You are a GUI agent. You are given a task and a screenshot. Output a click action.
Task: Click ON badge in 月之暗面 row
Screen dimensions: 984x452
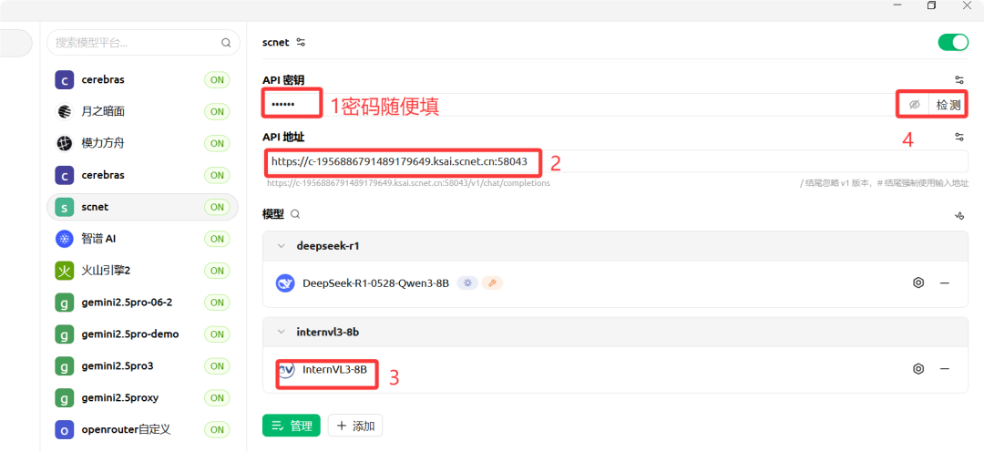tap(217, 112)
